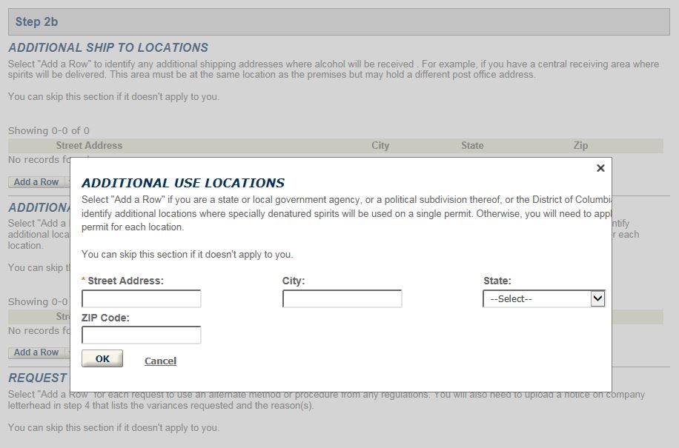Click the Cancel link
The image size is (679, 448).
(160, 361)
